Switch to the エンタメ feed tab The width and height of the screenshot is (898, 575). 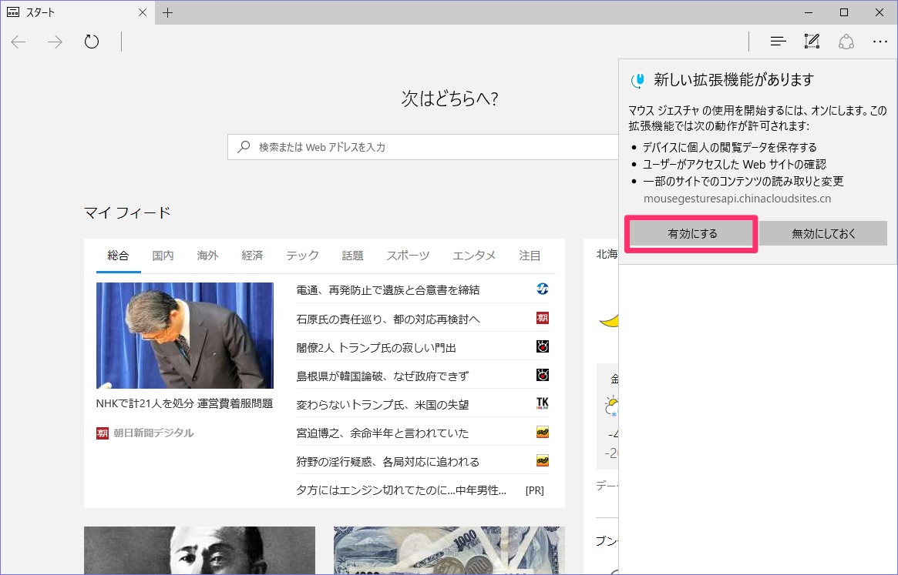[x=474, y=256]
